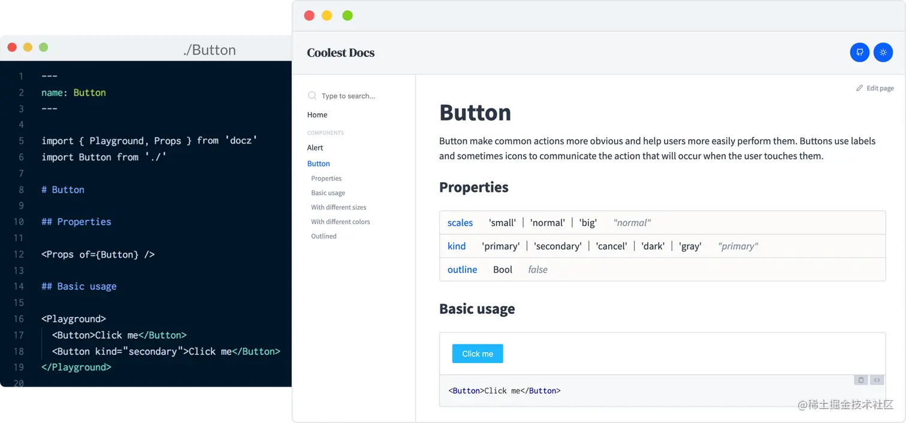Click the 'big' scales option text
This screenshot has height=423, width=906.
588,223
